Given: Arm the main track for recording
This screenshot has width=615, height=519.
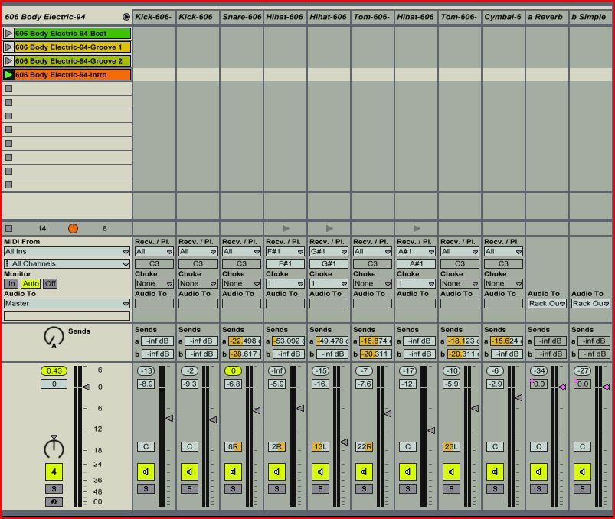Looking at the screenshot, I should tap(54, 501).
